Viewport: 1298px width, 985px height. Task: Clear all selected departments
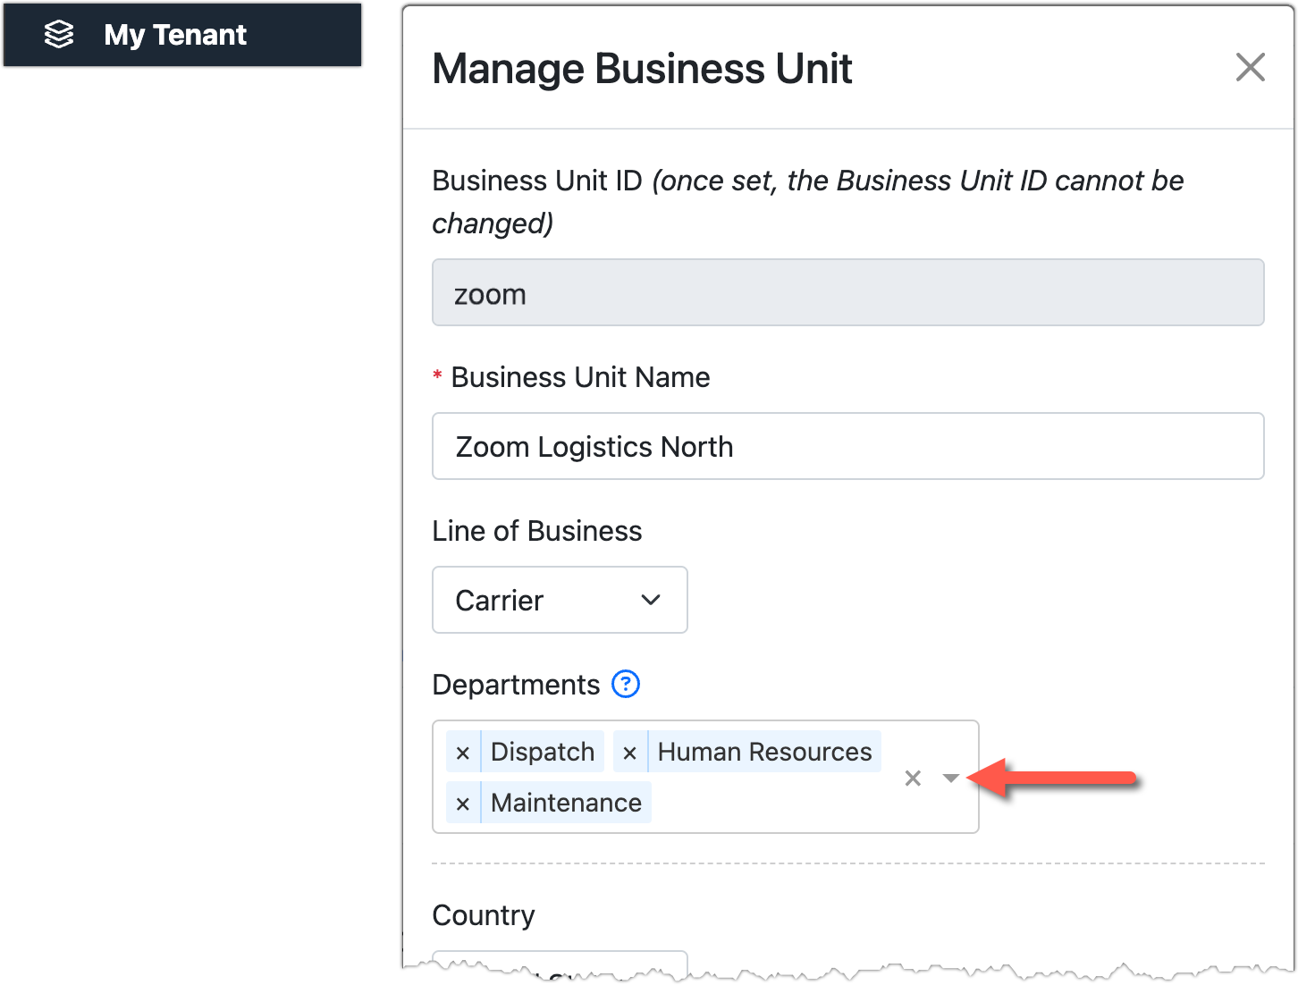[x=913, y=779]
